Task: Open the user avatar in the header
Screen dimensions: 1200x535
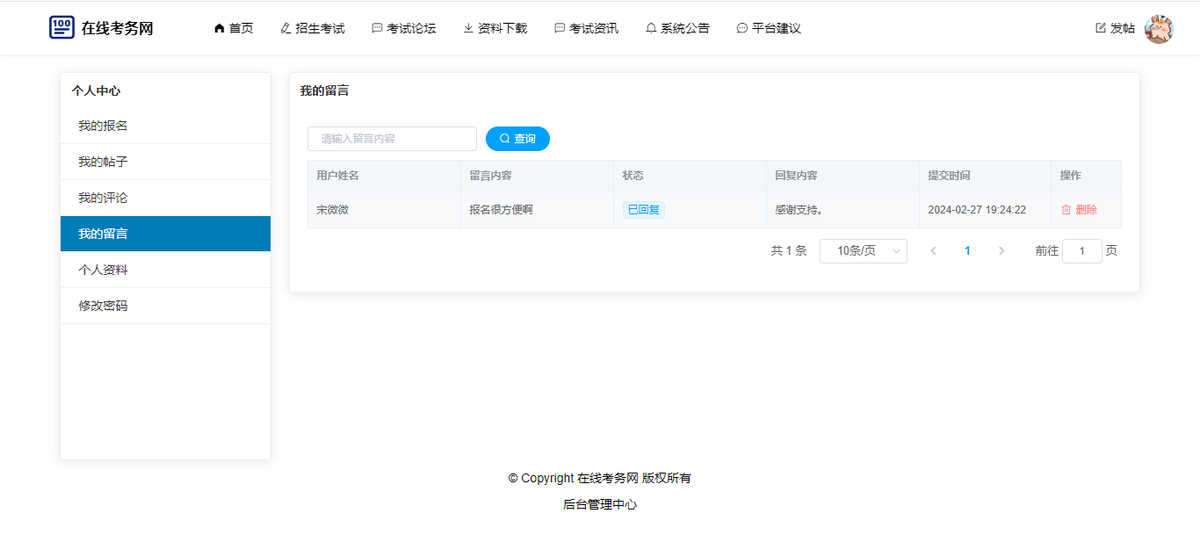Action: [1159, 29]
